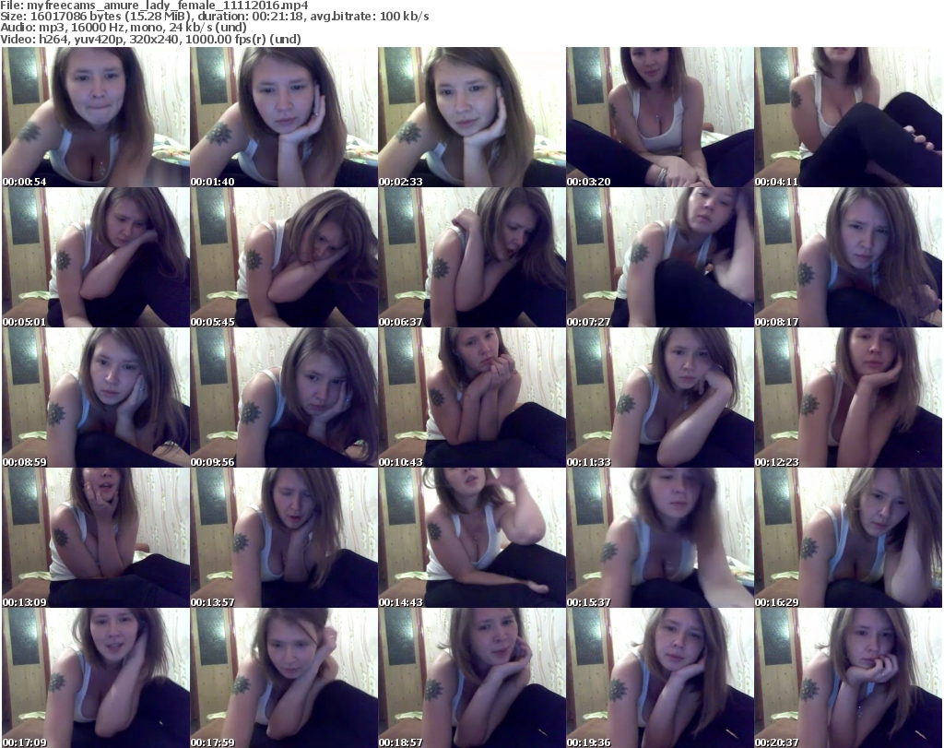Click the File name header line

(154, 6)
